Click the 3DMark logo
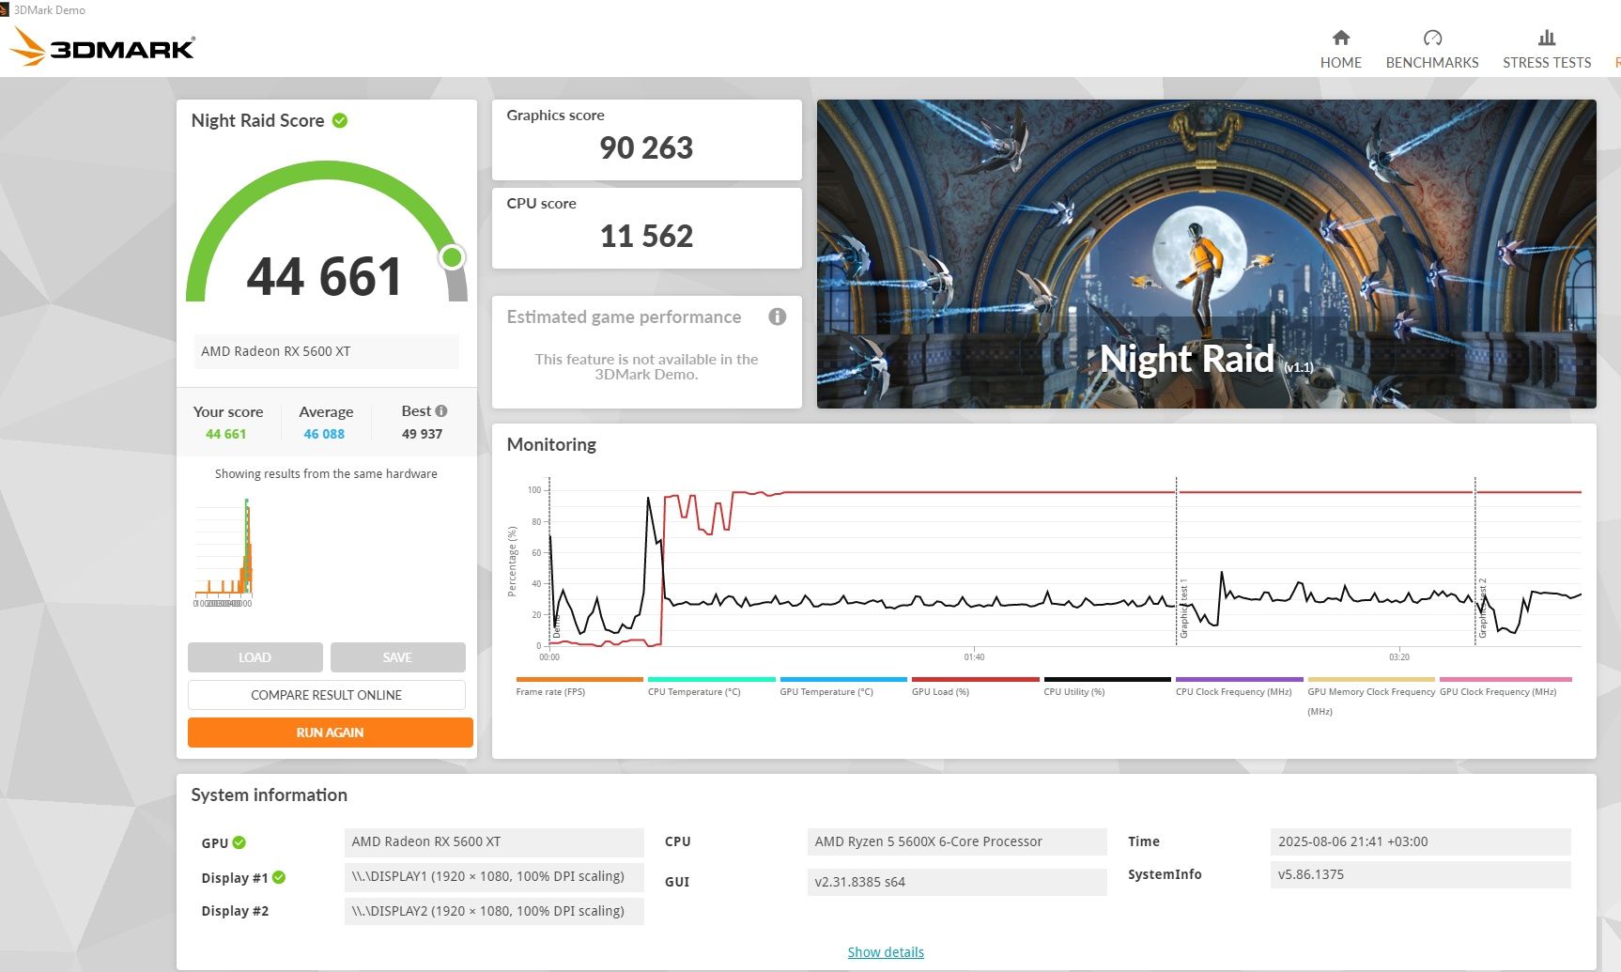 point(102,46)
